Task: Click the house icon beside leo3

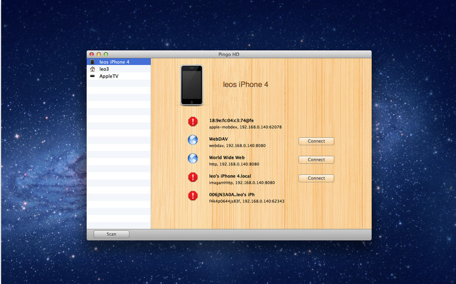Action: (92, 69)
